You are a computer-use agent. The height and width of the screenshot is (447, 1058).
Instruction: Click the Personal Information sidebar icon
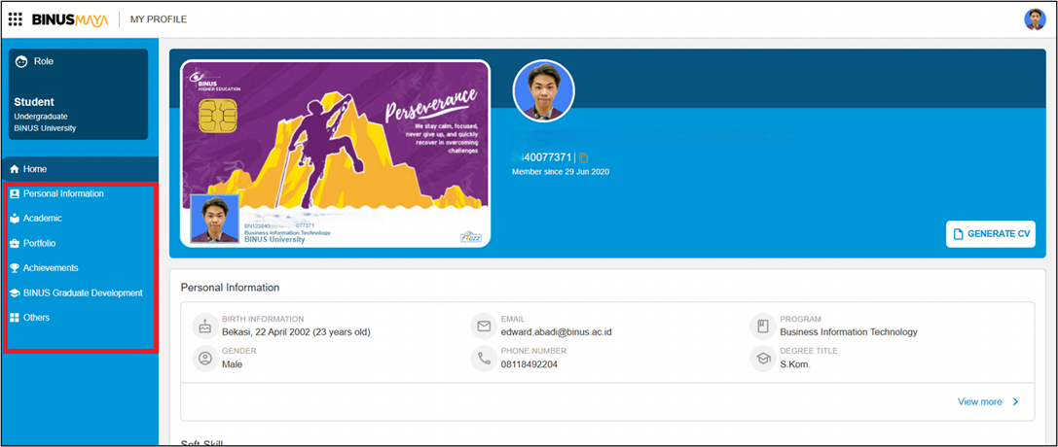(15, 194)
